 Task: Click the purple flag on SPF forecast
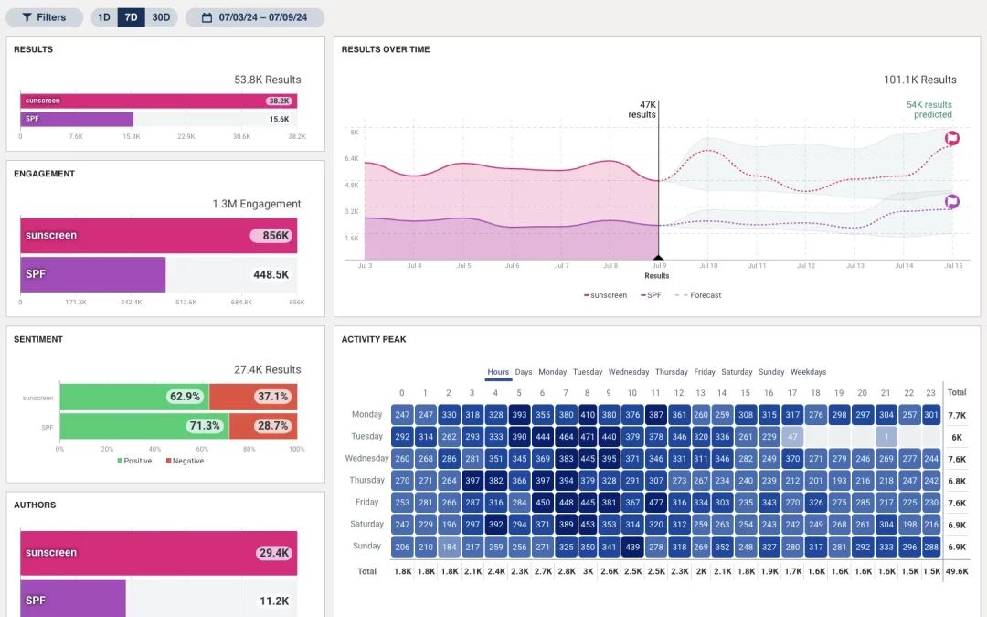951,201
